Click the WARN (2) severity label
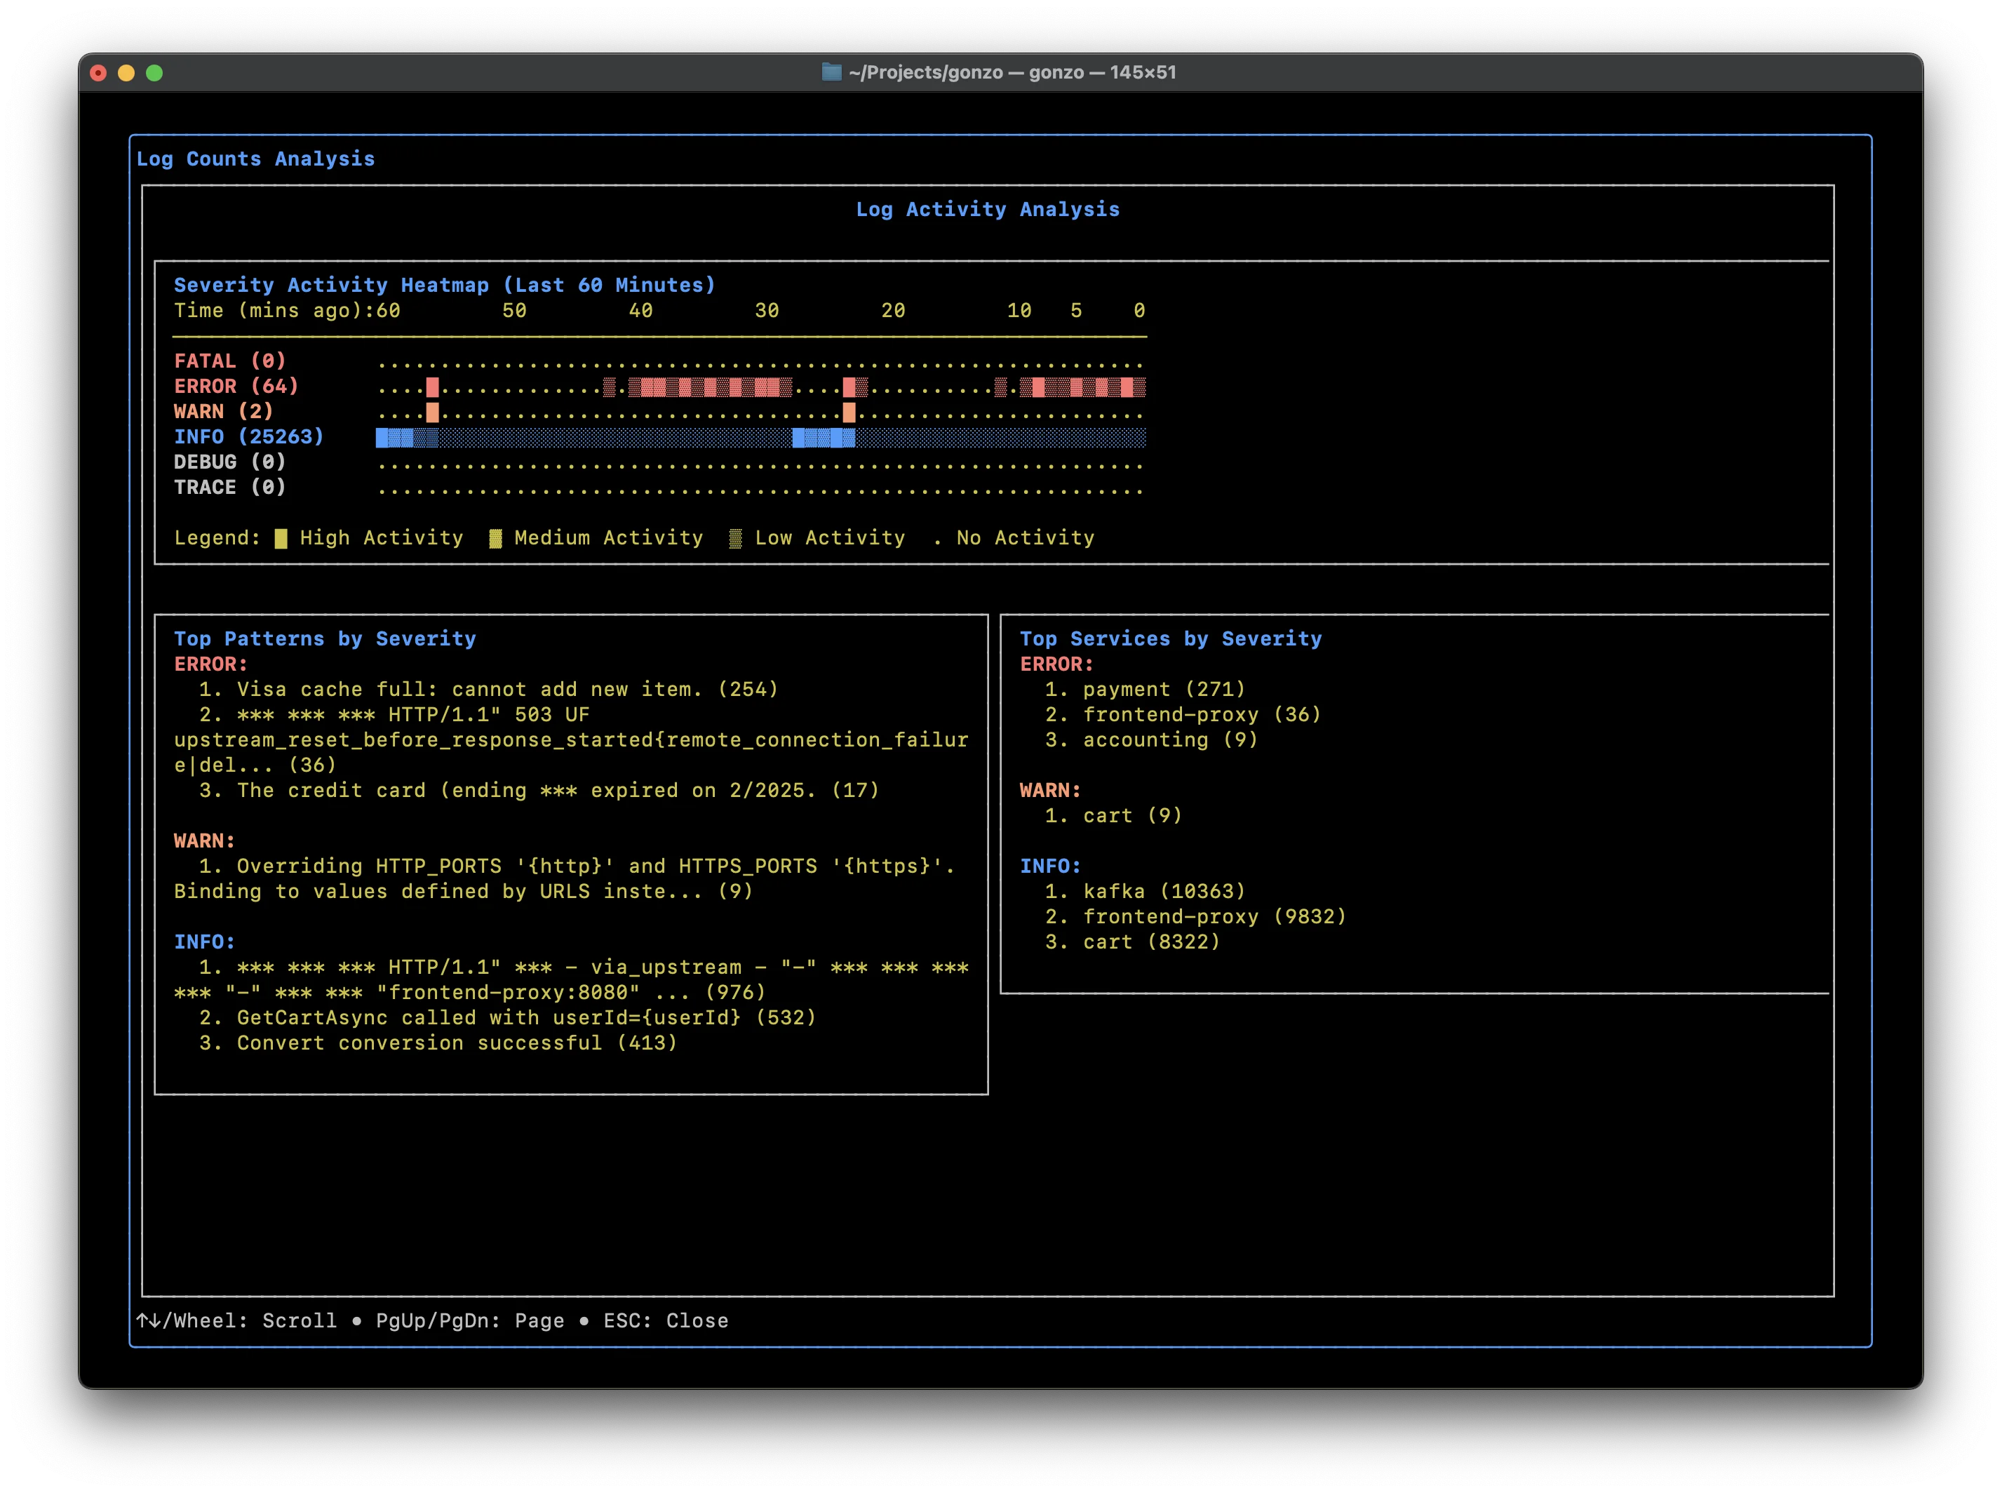2002x1493 pixels. click(x=223, y=411)
